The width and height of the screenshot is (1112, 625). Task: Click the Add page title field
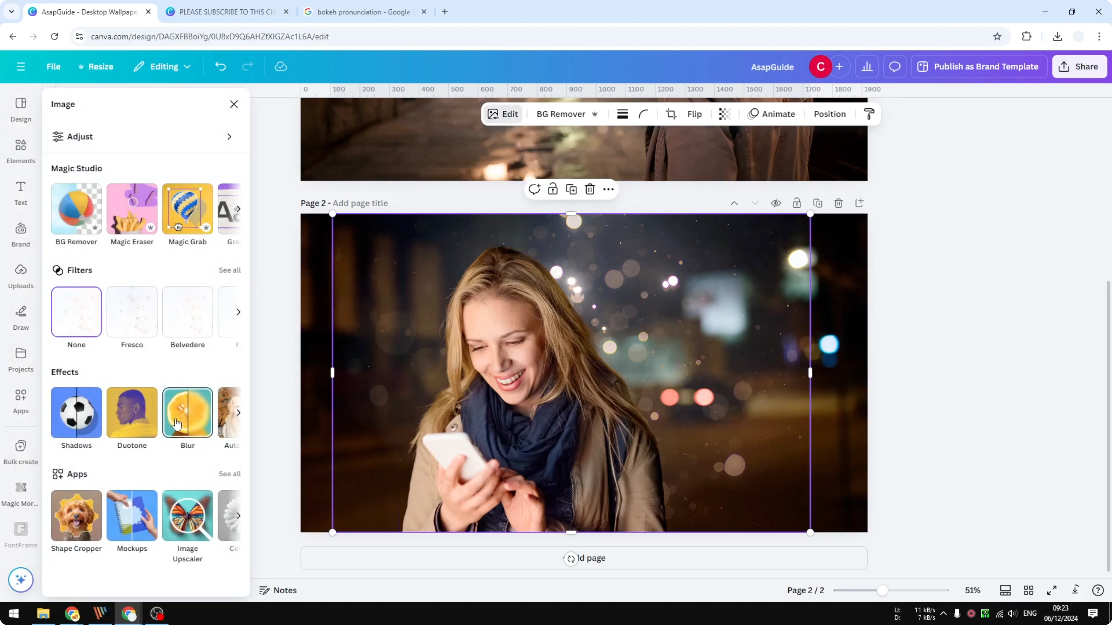click(x=360, y=203)
